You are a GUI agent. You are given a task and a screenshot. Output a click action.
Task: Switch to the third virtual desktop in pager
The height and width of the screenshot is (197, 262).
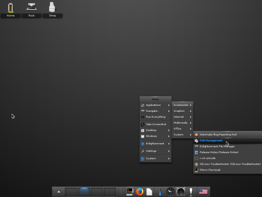[x=97, y=192]
